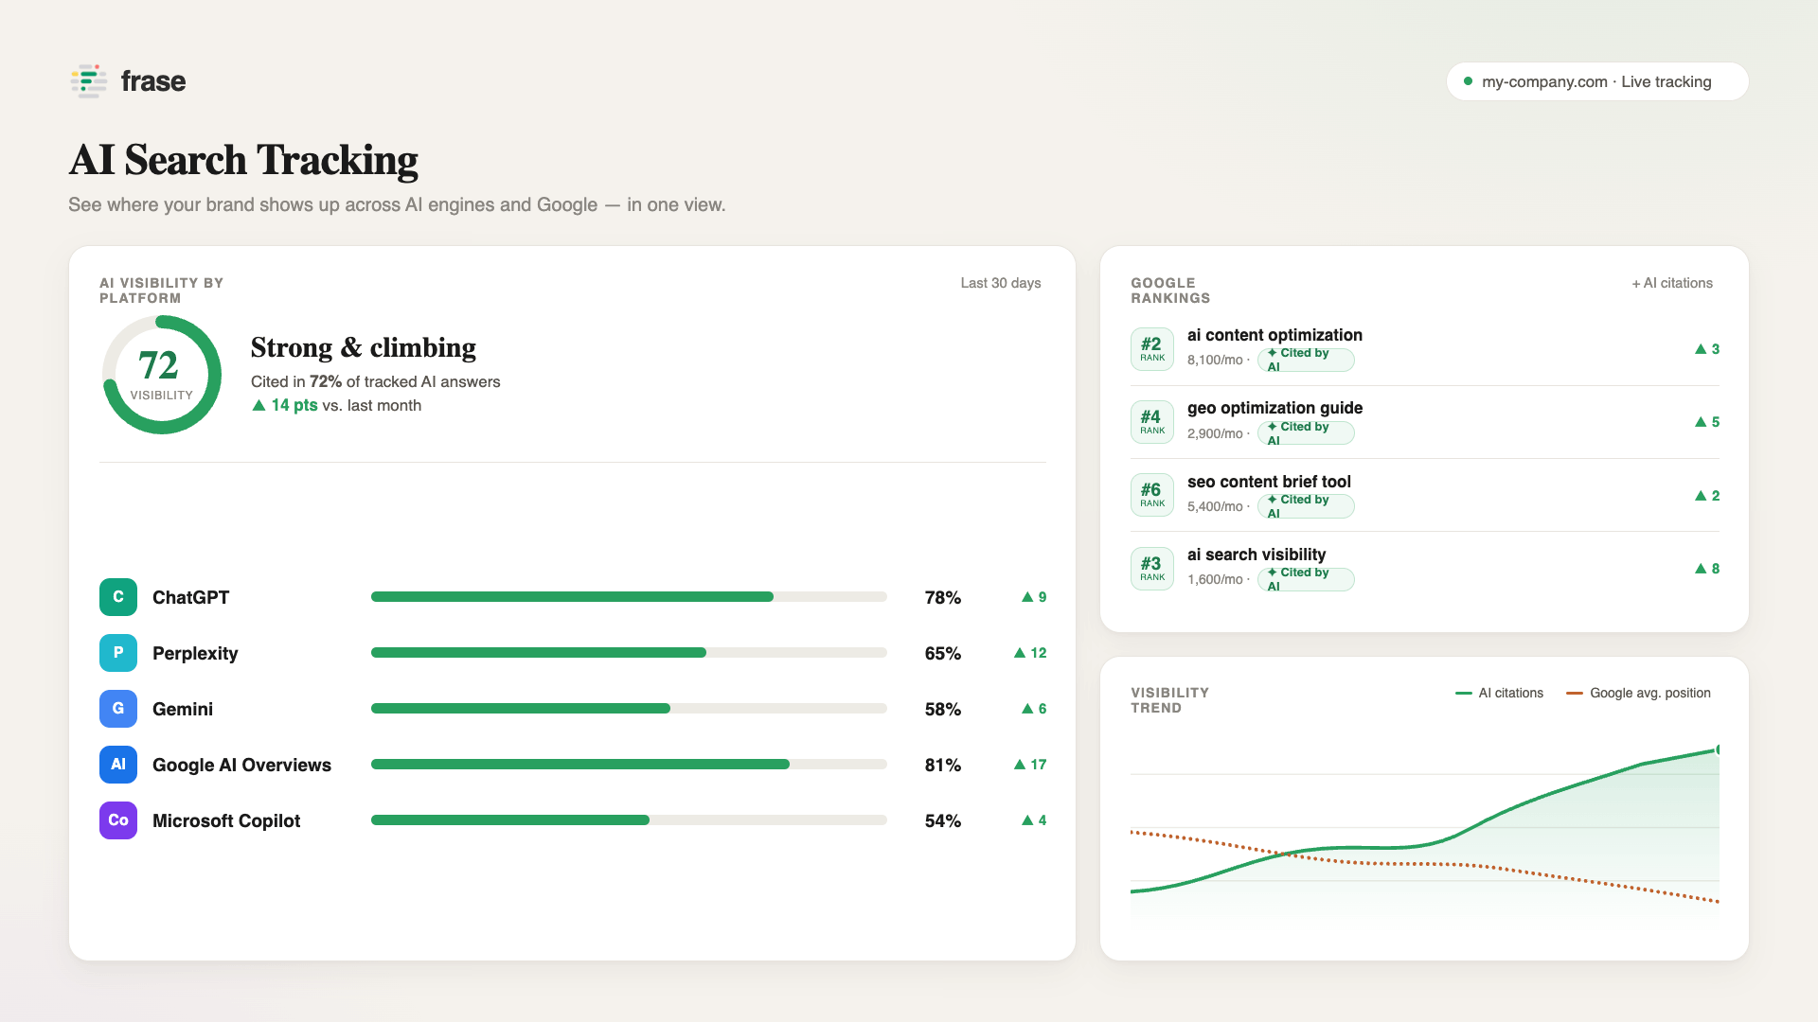Toggle the Google avg. position legend
The width and height of the screenshot is (1818, 1022).
[x=1639, y=693]
